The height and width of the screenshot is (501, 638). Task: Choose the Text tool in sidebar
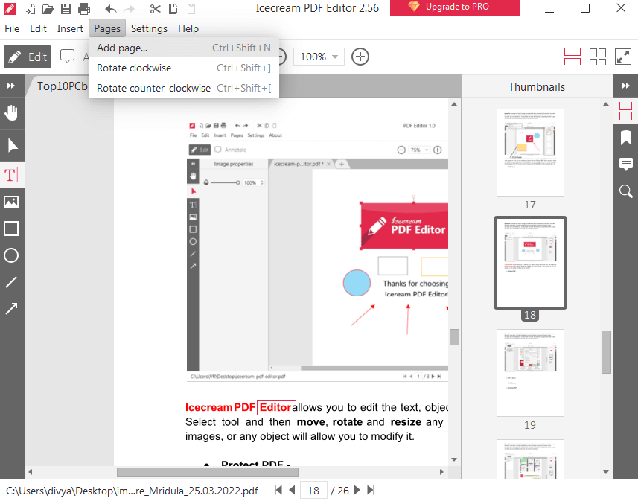click(11, 176)
